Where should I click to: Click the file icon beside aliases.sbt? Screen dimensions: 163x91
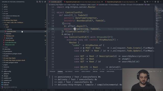2,83
